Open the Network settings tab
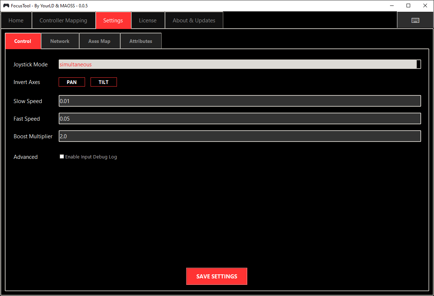 tap(60, 41)
